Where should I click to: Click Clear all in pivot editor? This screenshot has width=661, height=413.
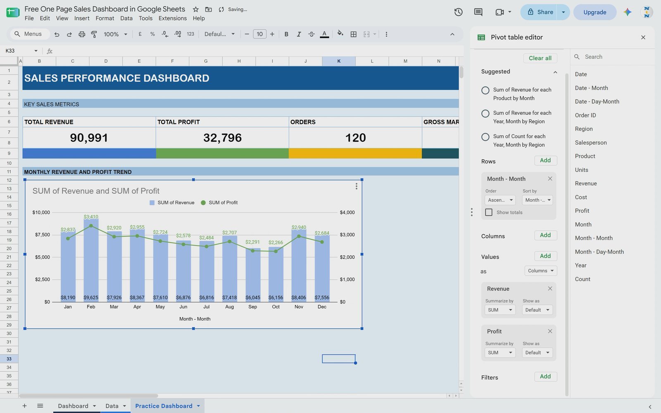(x=540, y=58)
